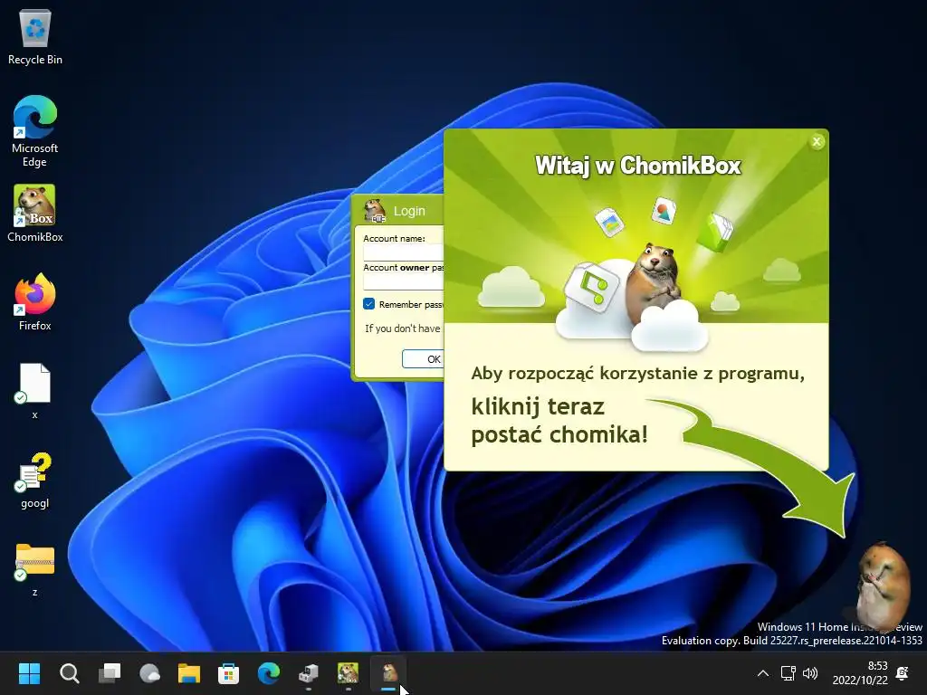Click the kliknij teraz postać chomika text

[559, 421]
